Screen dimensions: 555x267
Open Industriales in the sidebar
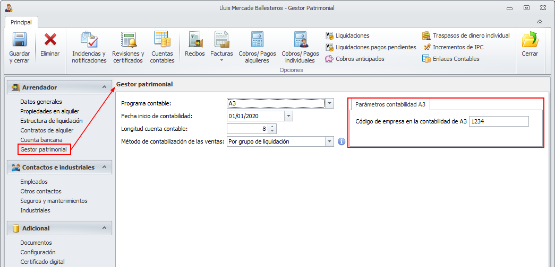[x=35, y=210]
